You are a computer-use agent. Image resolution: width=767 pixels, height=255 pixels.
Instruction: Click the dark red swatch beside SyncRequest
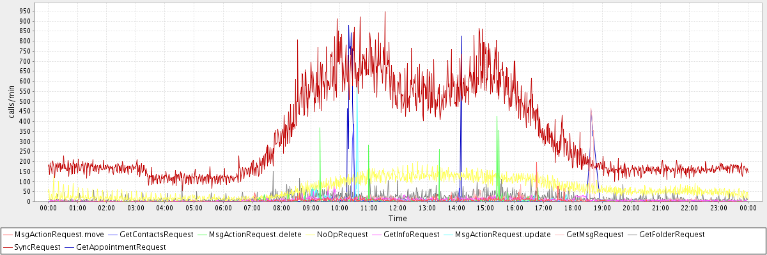click(8, 247)
